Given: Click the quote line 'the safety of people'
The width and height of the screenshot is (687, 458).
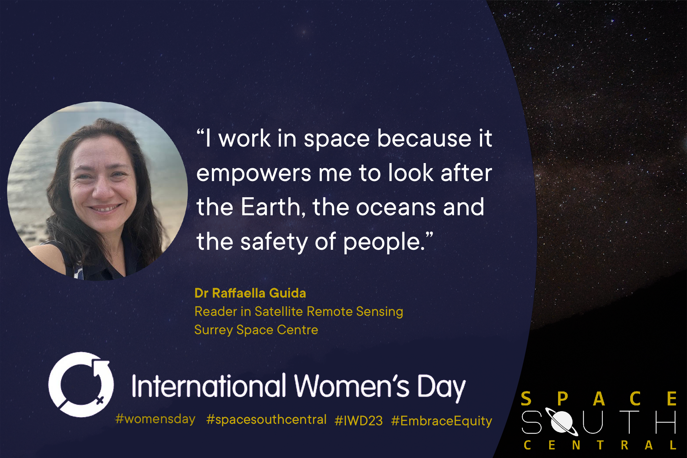Looking at the screenshot, I should (x=314, y=242).
